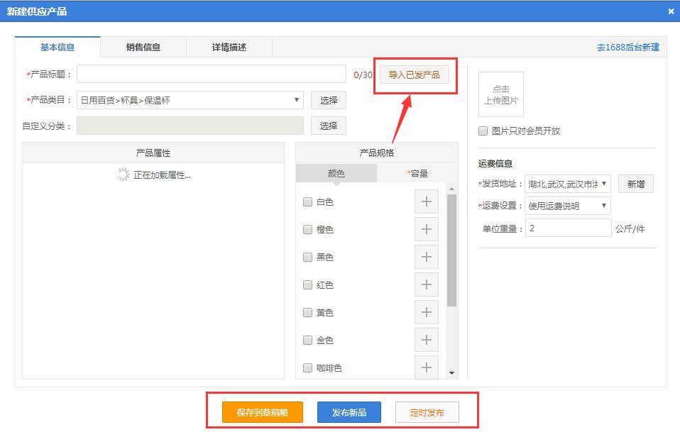Enable 图片只对会员开放 checkbox

pyautogui.click(x=483, y=131)
